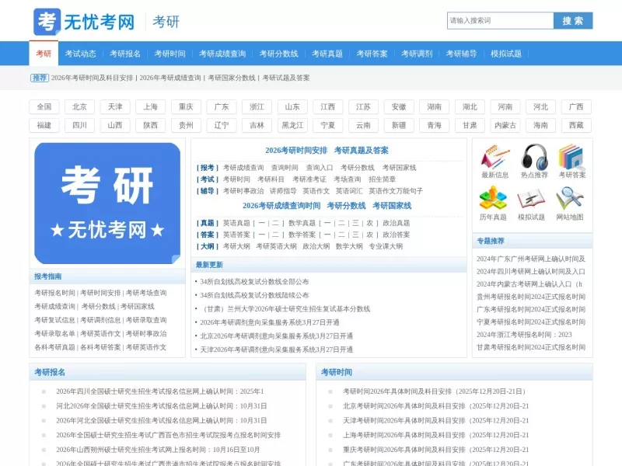Click the 无忧考网 logo icon
622x466 pixels.
click(x=47, y=22)
